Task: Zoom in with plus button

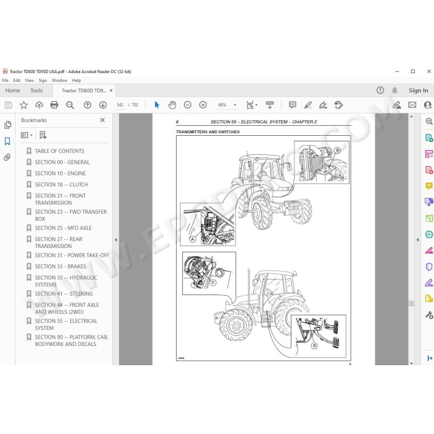Action: tap(203, 105)
